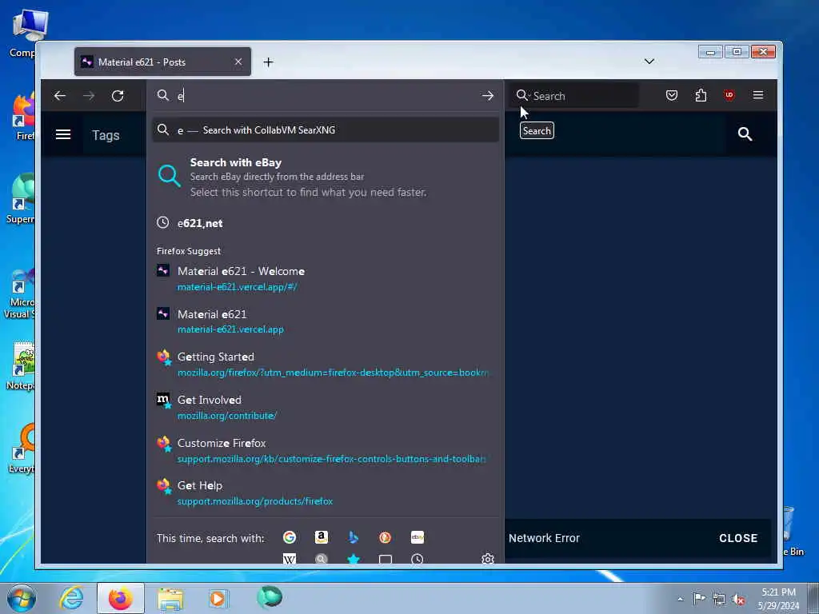
Task: Open the 'Customize Firefox' bookmark suggestion
Action: click(x=326, y=450)
